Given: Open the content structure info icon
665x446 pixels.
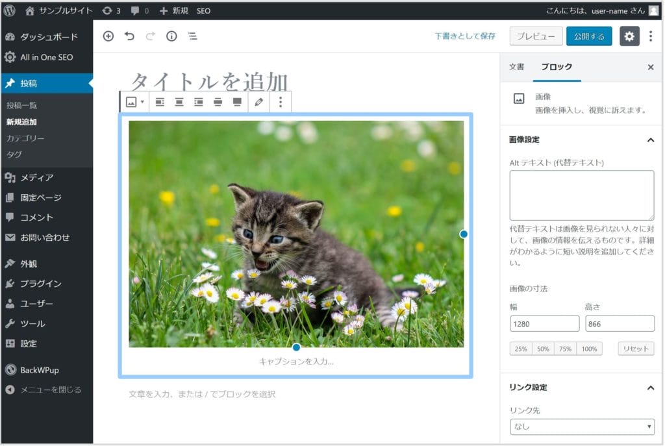Looking at the screenshot, I should click(x=171, y=36).
